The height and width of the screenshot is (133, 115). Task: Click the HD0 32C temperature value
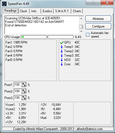click(77, 60)
